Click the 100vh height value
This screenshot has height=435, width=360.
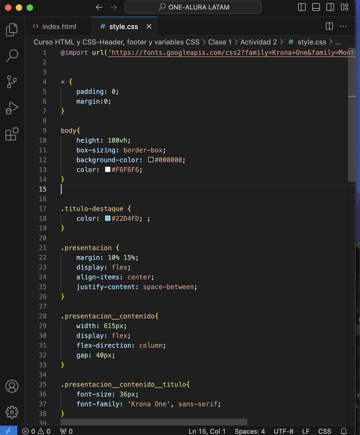[x=117, y=140]
